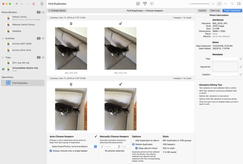Image resolution: width=243 pixels, height=164 pixels.
Task: Click the add library plus button
Action: (17, 4)
